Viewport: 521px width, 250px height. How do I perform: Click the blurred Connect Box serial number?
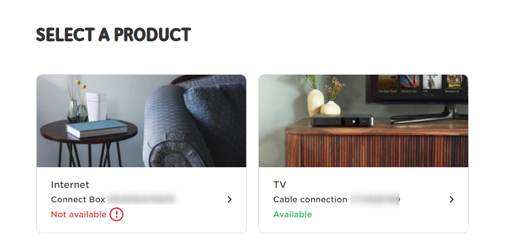pyautogui.click(x=142, y=199)
